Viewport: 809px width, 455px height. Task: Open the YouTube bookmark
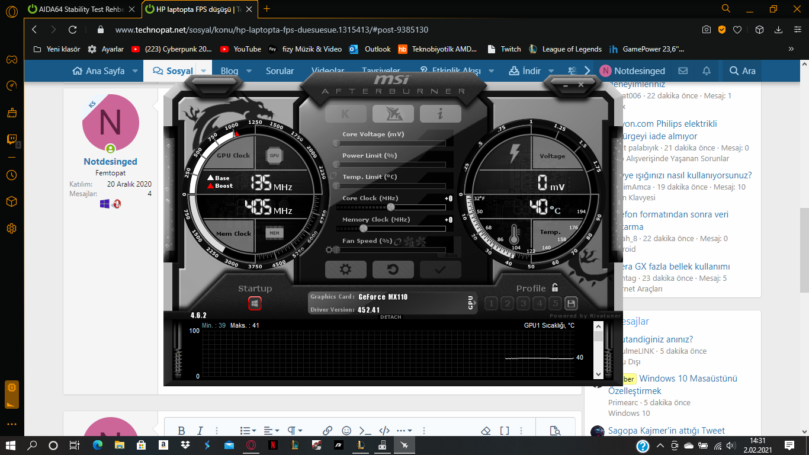pos(240,49)
